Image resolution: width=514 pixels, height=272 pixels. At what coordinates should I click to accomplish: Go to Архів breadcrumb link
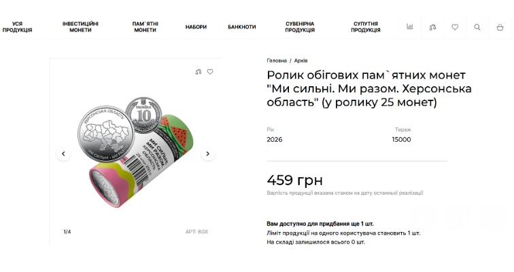point(301,60)
